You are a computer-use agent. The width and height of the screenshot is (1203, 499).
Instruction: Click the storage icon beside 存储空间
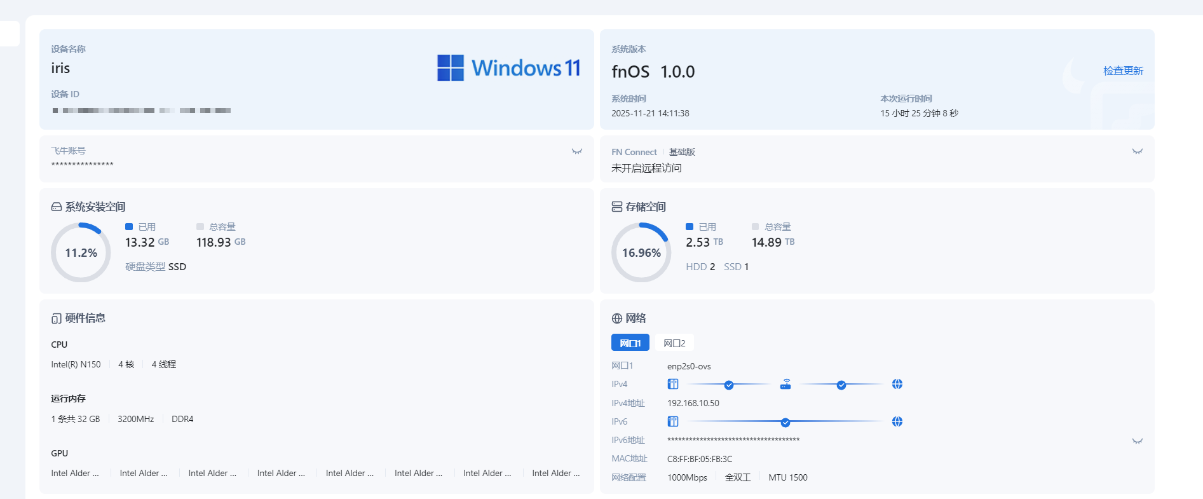point(617,207)
